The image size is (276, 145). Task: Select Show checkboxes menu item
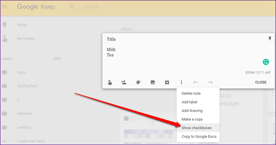(x=198, y=128)
